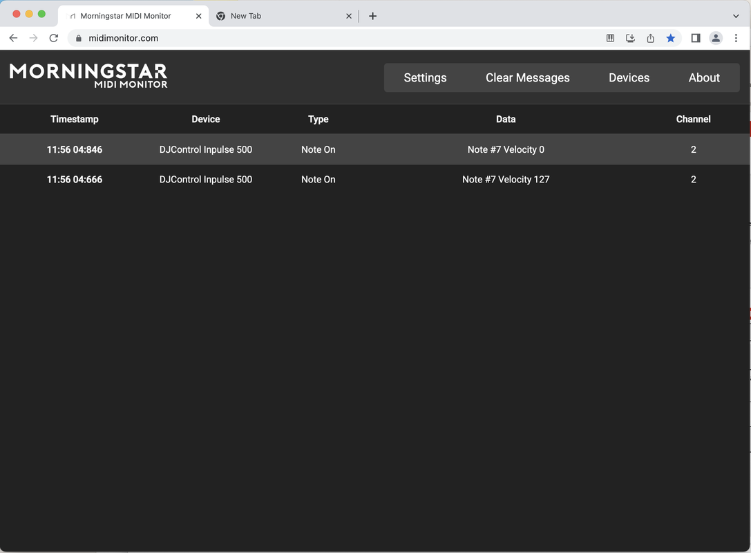Image resolution: width=751 pixels, height=553 pixels.
Task: Open a new tab with plus
Action: (372, 16)
